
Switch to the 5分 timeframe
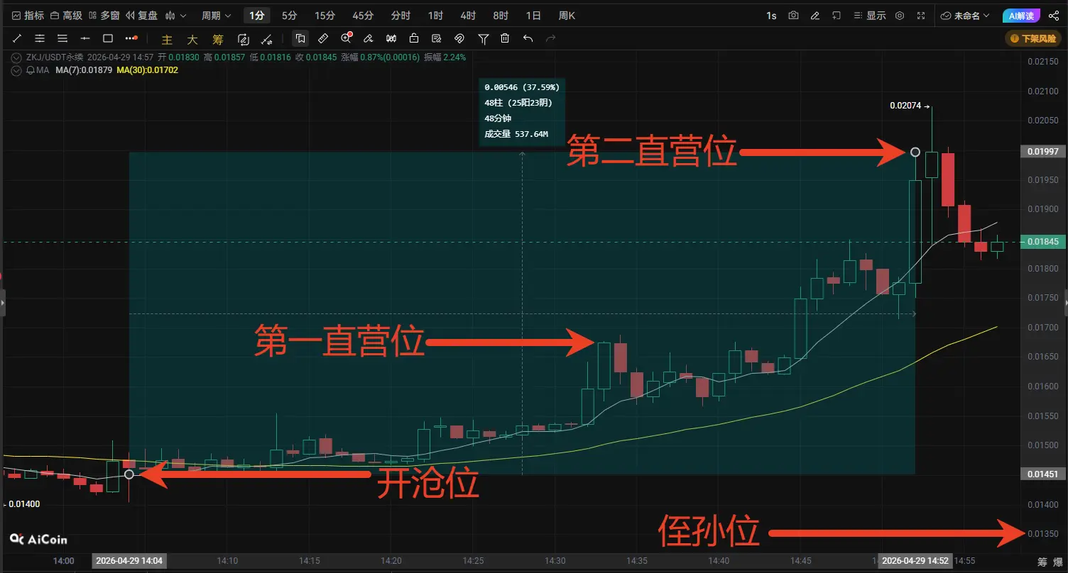pyautogui.click(x=290, y=16)
